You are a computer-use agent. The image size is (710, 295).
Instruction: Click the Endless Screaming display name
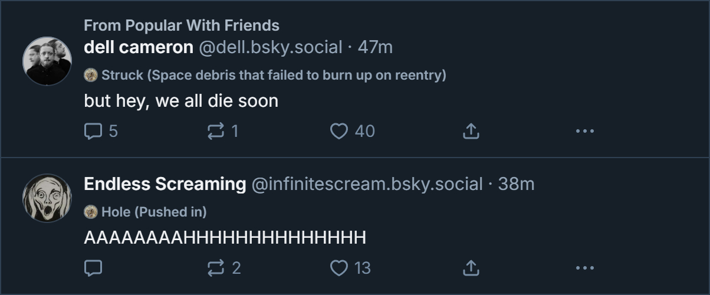click(165, 184)
